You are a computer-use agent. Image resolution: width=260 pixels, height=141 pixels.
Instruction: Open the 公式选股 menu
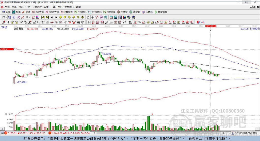pos(37,7)
